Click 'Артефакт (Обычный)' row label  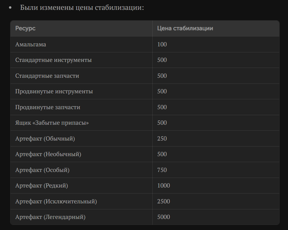(x=45, y=138)
